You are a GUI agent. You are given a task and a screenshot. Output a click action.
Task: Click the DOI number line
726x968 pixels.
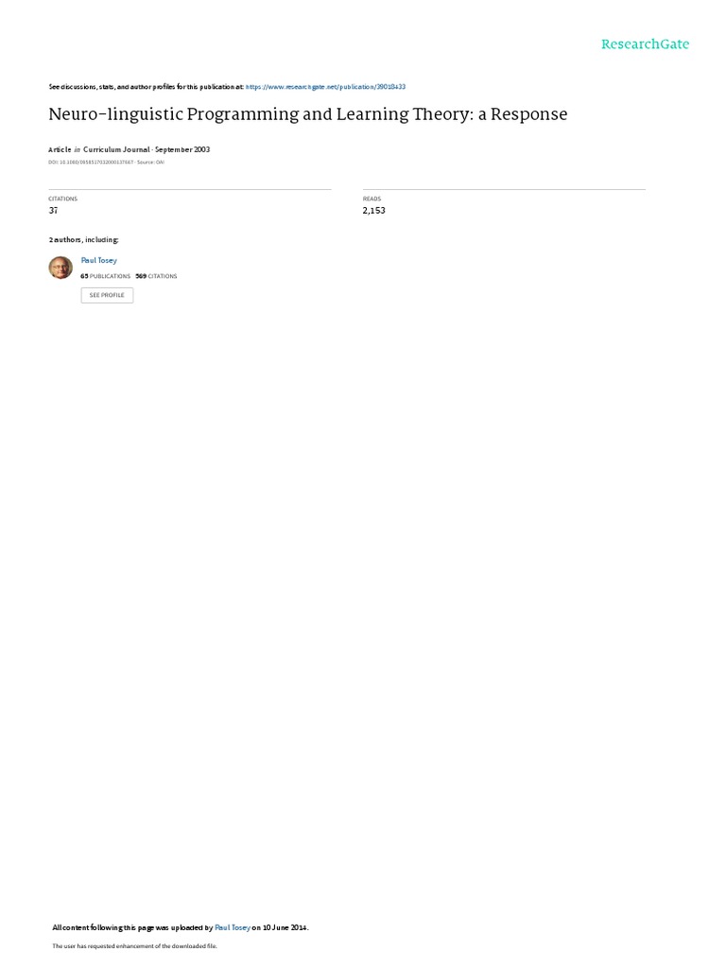point(91,163)
